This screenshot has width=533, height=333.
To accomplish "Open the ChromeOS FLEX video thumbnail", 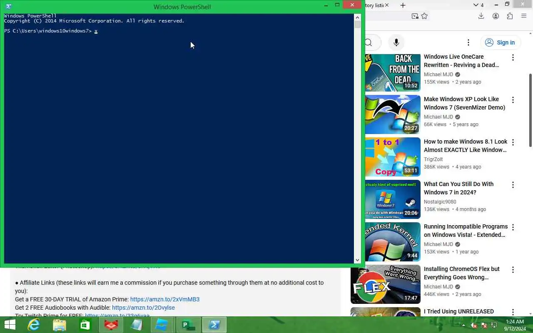I will click(x=386, y=284).
